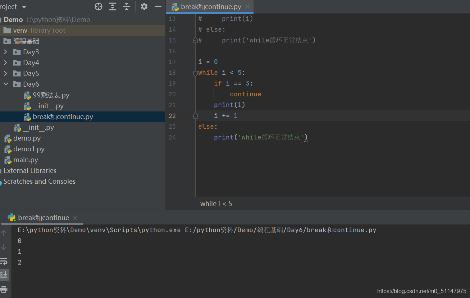Click the Day3 folder icon
The height and width of the screenshot is (298, 470).
tap(17, 52)
